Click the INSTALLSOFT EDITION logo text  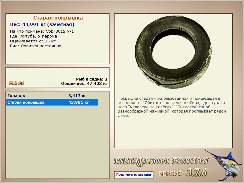(161, 161)
